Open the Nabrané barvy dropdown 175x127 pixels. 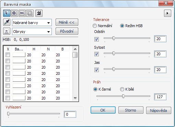coord(32,23)
